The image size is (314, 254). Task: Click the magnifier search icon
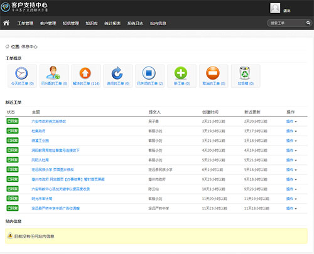pos(308,23)
